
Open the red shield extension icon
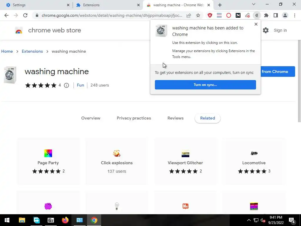click(210, 15)
